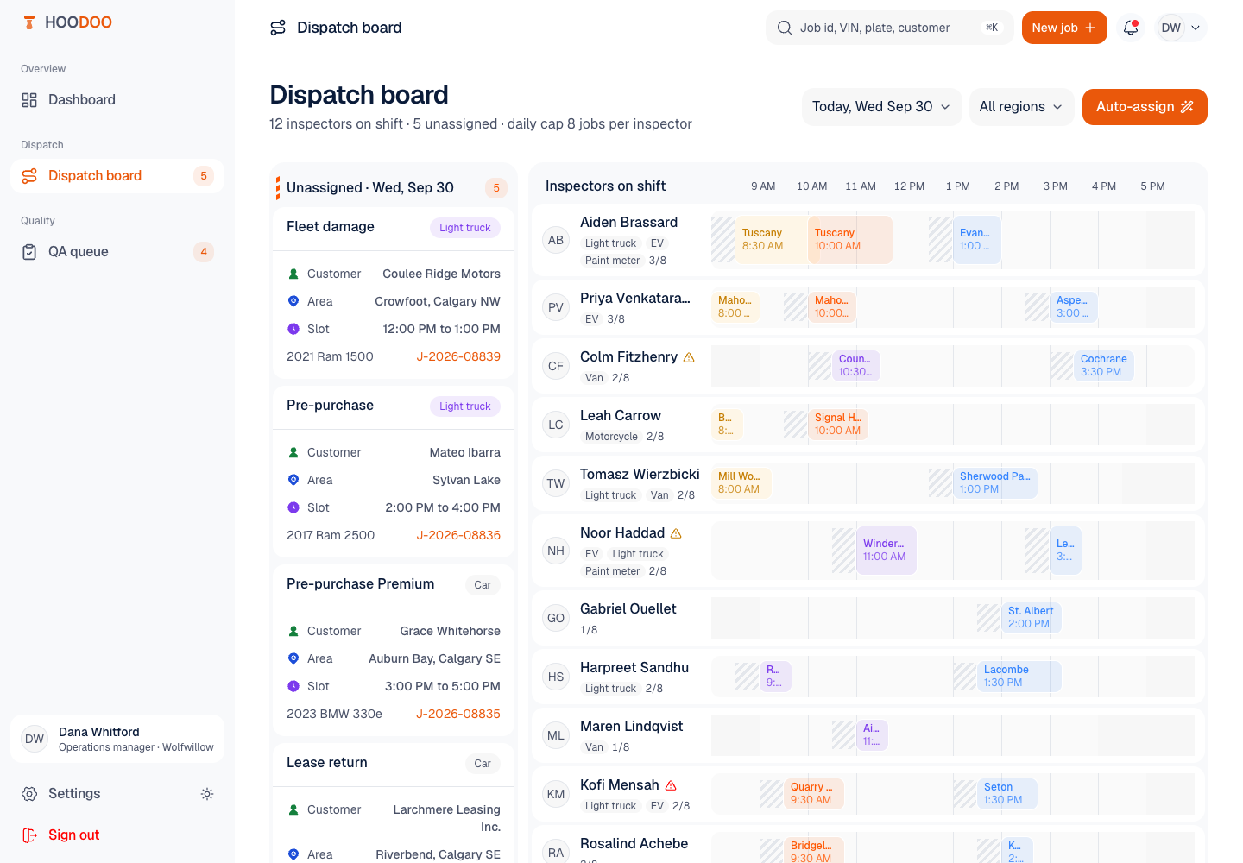Sign out of the account
Image resolution: width=1243 pixels, height=863 pixels.
pos(117,835)
